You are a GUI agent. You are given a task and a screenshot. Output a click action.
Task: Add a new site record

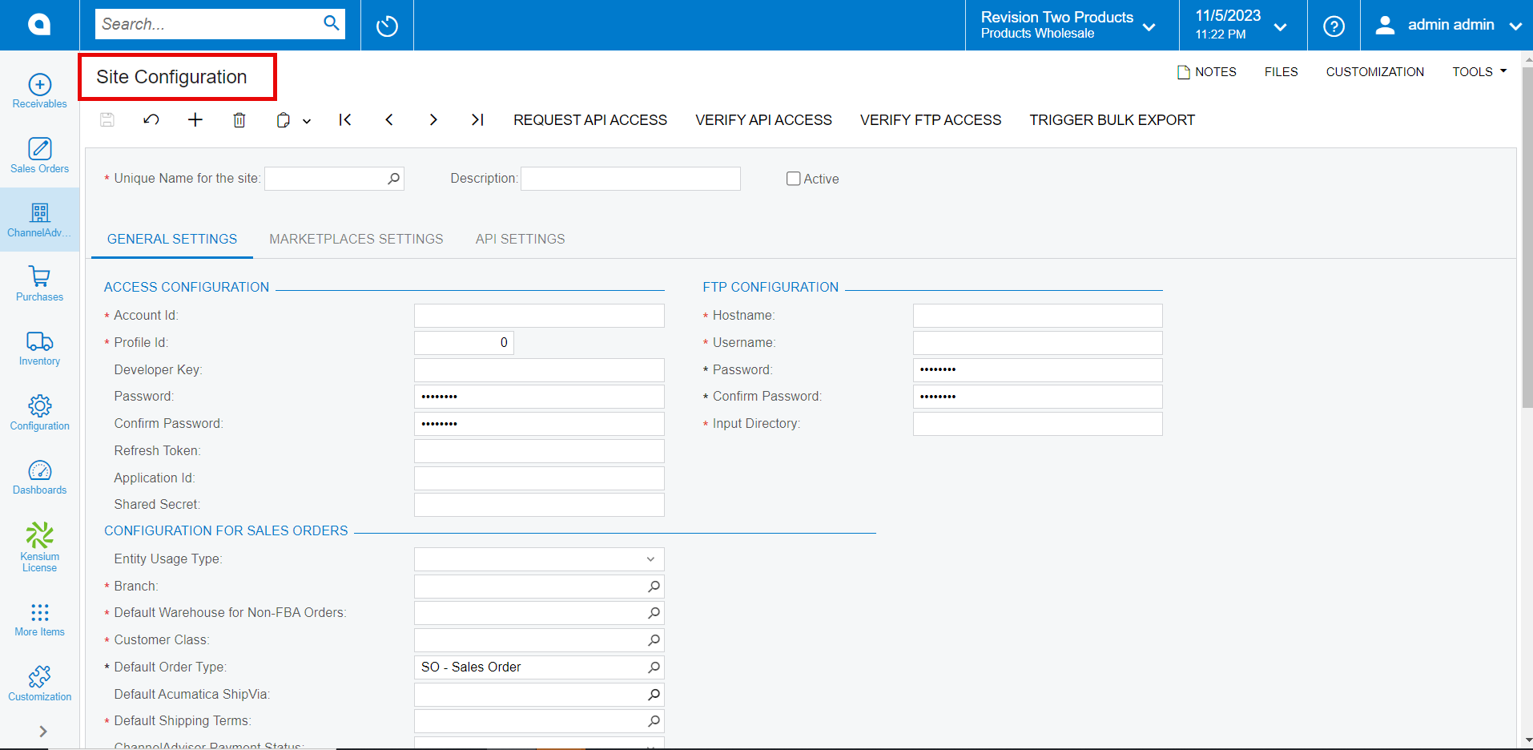195,119
